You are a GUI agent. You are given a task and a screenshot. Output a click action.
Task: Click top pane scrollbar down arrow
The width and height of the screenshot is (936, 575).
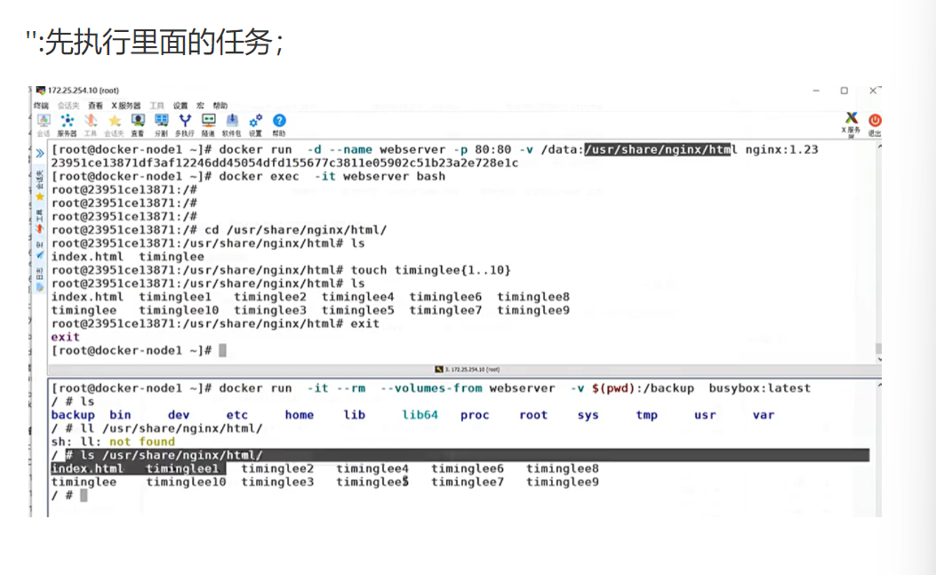tap(879, 359)
